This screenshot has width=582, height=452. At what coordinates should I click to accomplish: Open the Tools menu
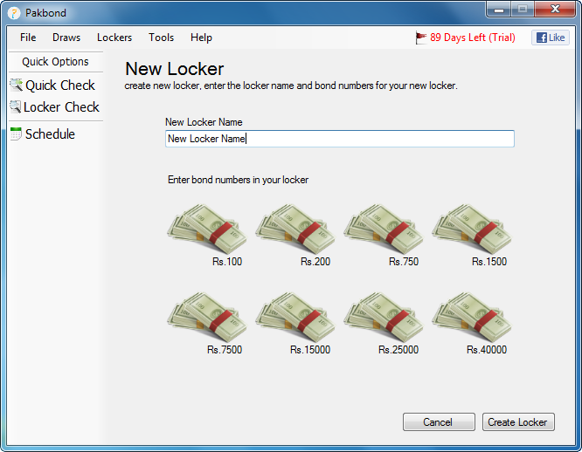[161, 38]
